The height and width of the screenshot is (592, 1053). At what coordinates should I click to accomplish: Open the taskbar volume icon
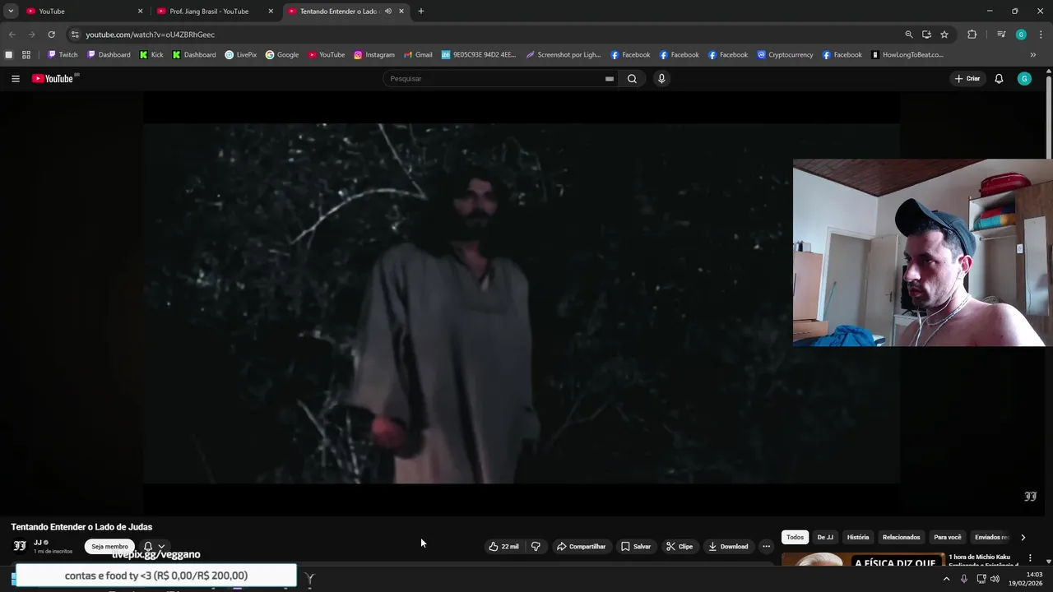pos(995,579)
